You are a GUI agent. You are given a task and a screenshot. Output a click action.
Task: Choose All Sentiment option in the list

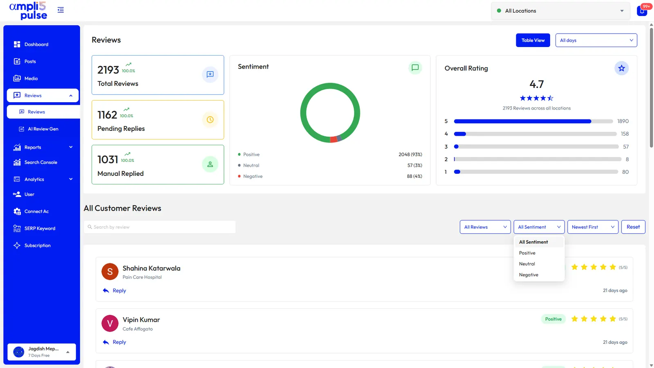539,242
